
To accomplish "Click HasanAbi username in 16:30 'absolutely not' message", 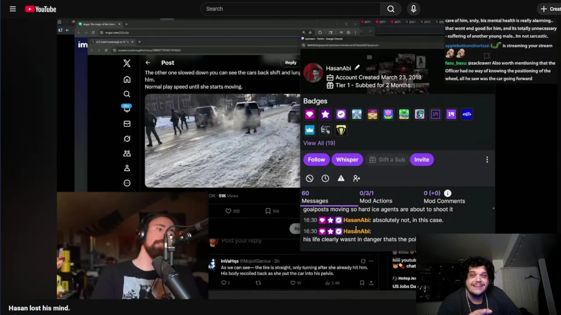I will [x=357, y=220].
